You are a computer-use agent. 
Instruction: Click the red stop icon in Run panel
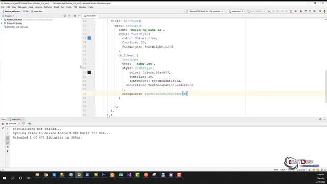click(3, 124)
